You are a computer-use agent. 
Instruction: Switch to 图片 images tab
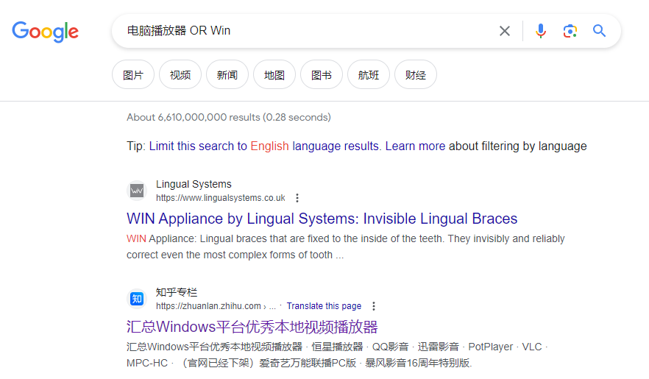[x=133, y=74]
